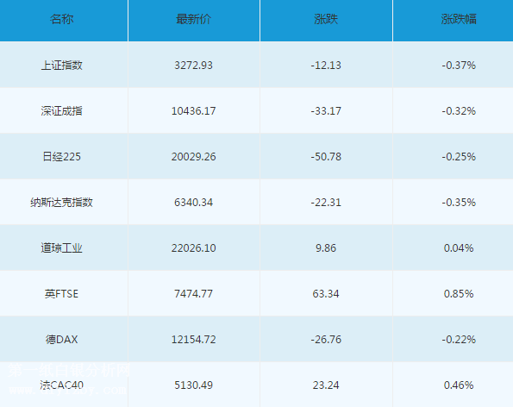Viewport: 513px width, 407px height.
Task: Click the 第一纸白银分析网 watermark
Action: tap(69, 371)
